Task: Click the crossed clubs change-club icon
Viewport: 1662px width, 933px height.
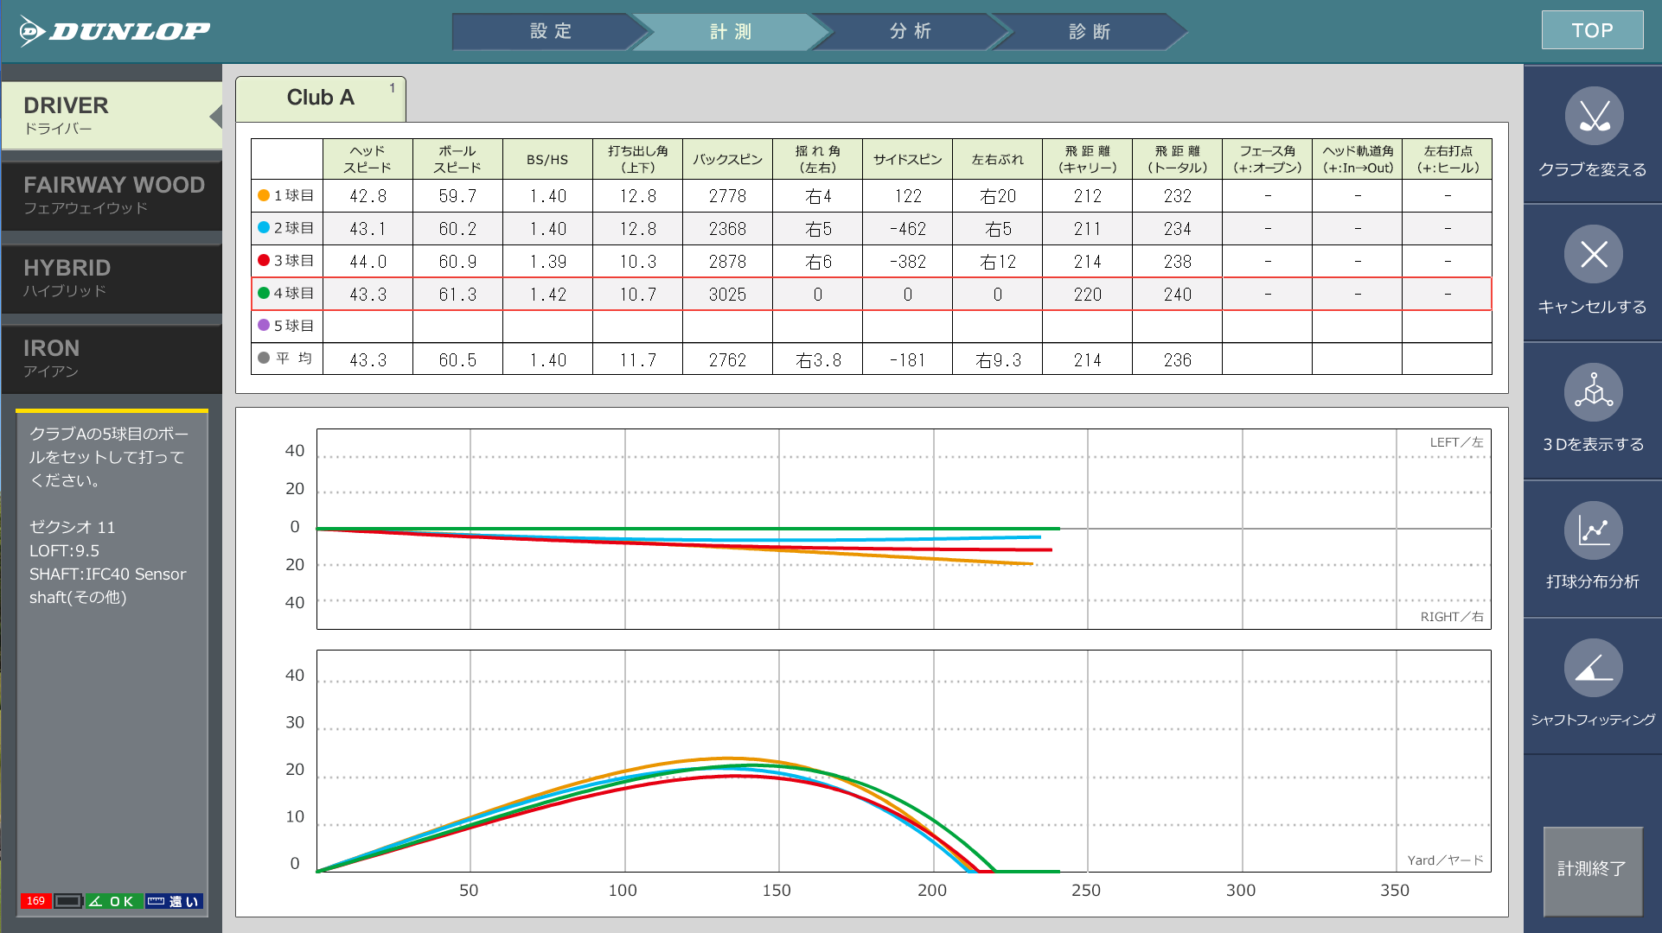Action: point(1593,116)
